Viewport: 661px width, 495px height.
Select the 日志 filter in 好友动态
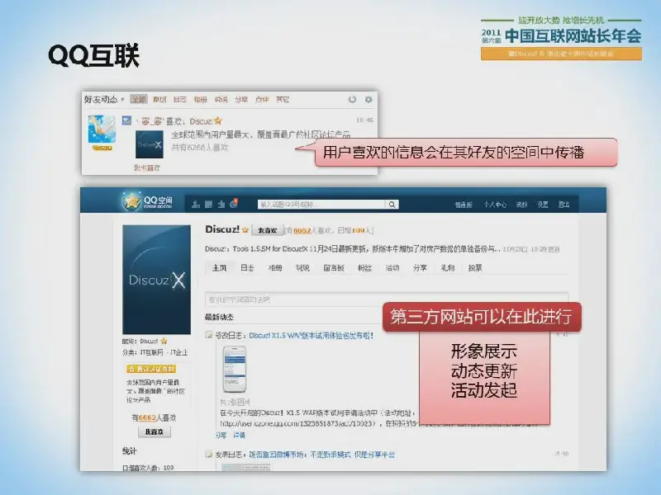[x=180, y=99]
